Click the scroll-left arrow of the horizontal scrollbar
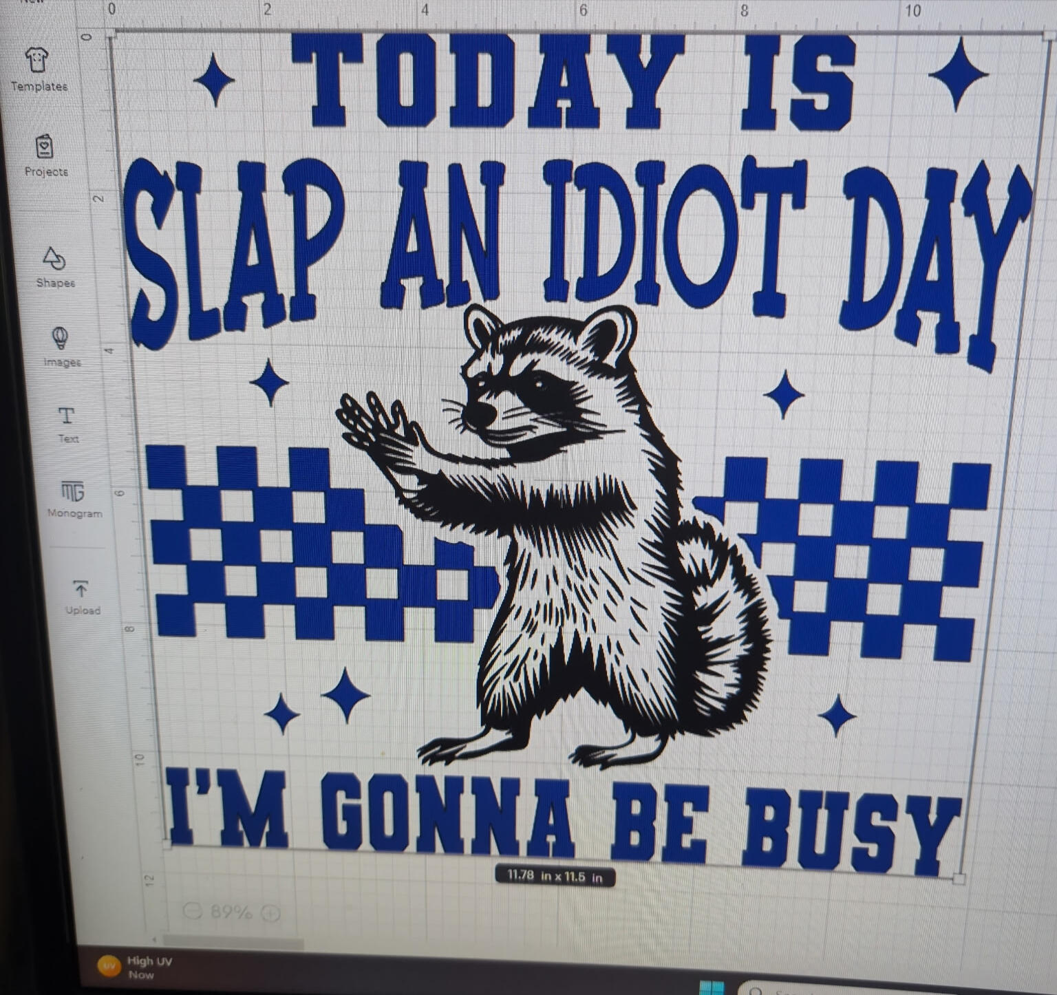Viewport: 1057px width, 995px height. 154,939
